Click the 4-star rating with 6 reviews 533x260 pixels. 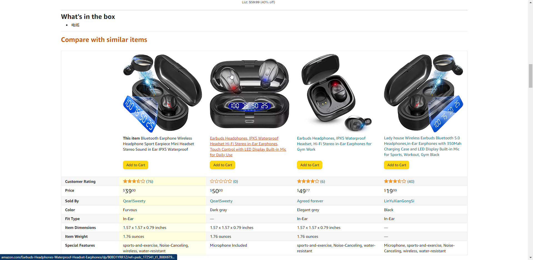[308, 181]
